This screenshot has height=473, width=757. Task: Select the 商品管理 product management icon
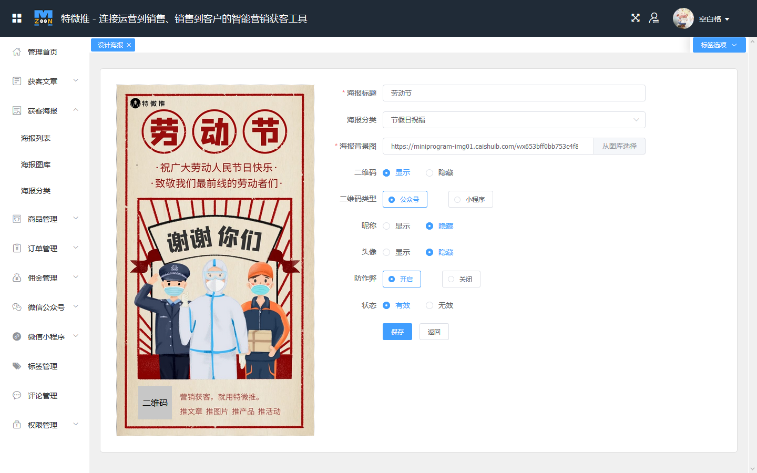pos(16,219)
